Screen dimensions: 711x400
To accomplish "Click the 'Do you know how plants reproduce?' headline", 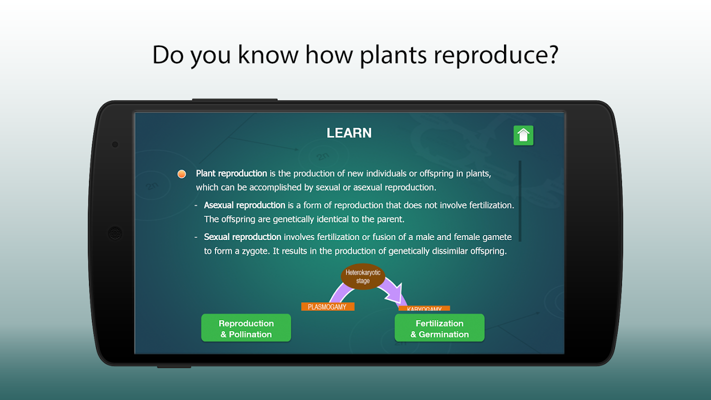I will (355, 55).
